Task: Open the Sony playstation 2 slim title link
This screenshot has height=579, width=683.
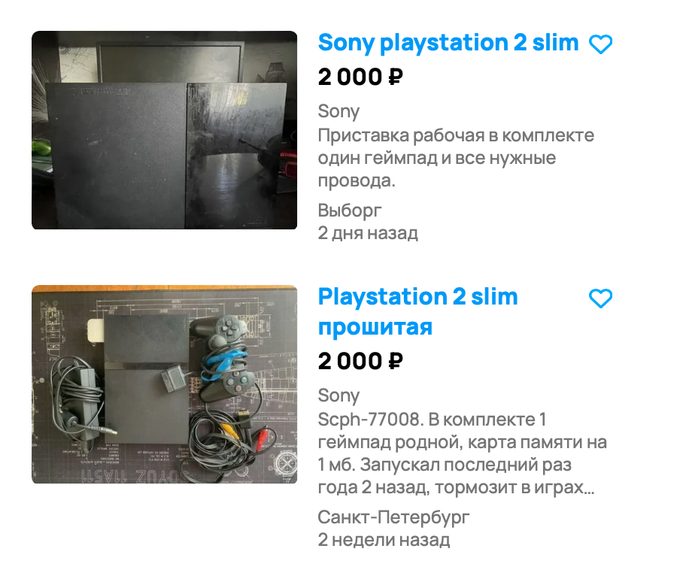Action: (x=448, y=43)
